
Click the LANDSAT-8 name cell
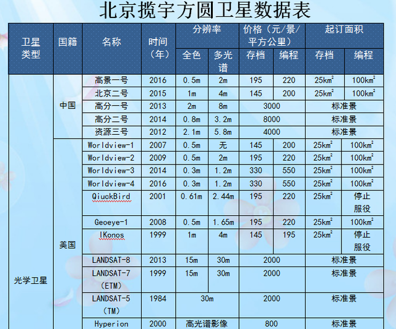(111, 260)
